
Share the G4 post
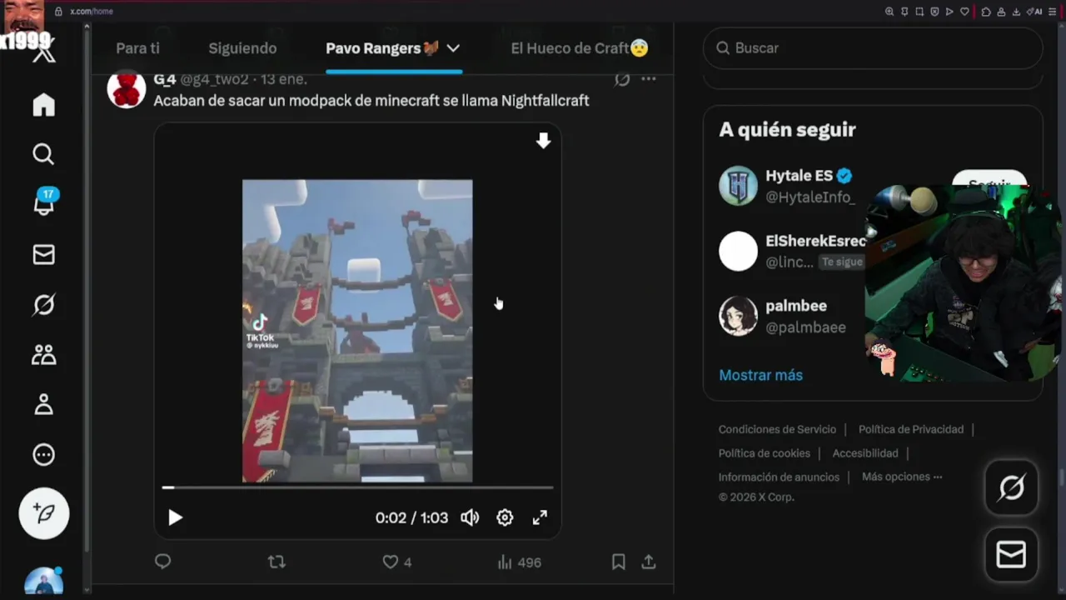click(x=649, y=562)
